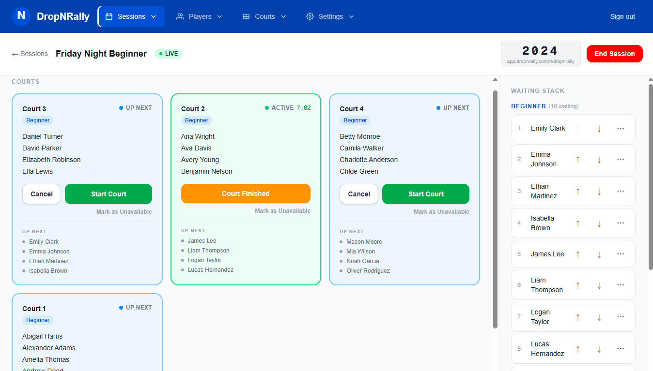The height and width of the screenshot is (371, 653).
Task: Open more options for Logan Taylor
Action: [621, 317]
